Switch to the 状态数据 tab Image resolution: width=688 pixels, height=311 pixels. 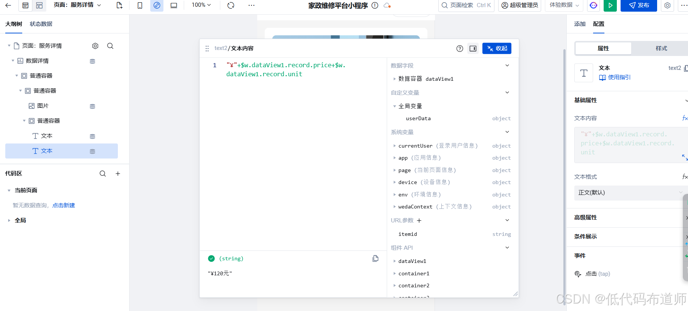[x=41, y=24]
